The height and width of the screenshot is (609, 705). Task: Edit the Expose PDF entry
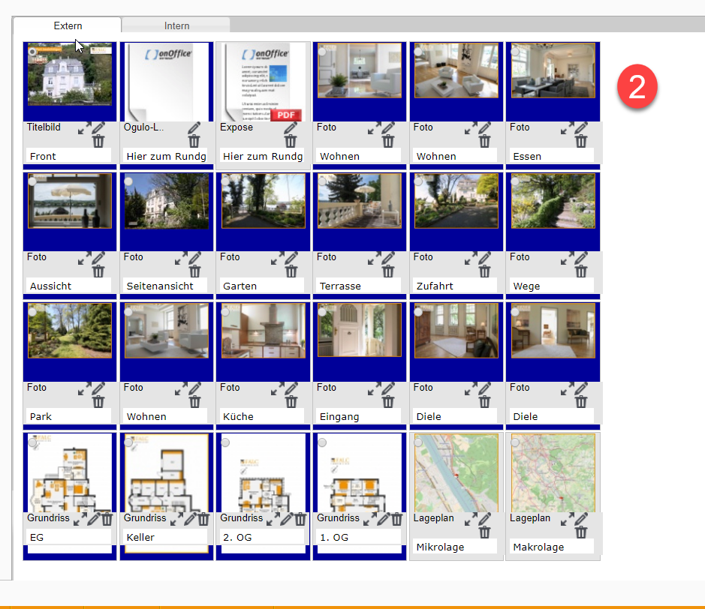(x=291, y=128)
